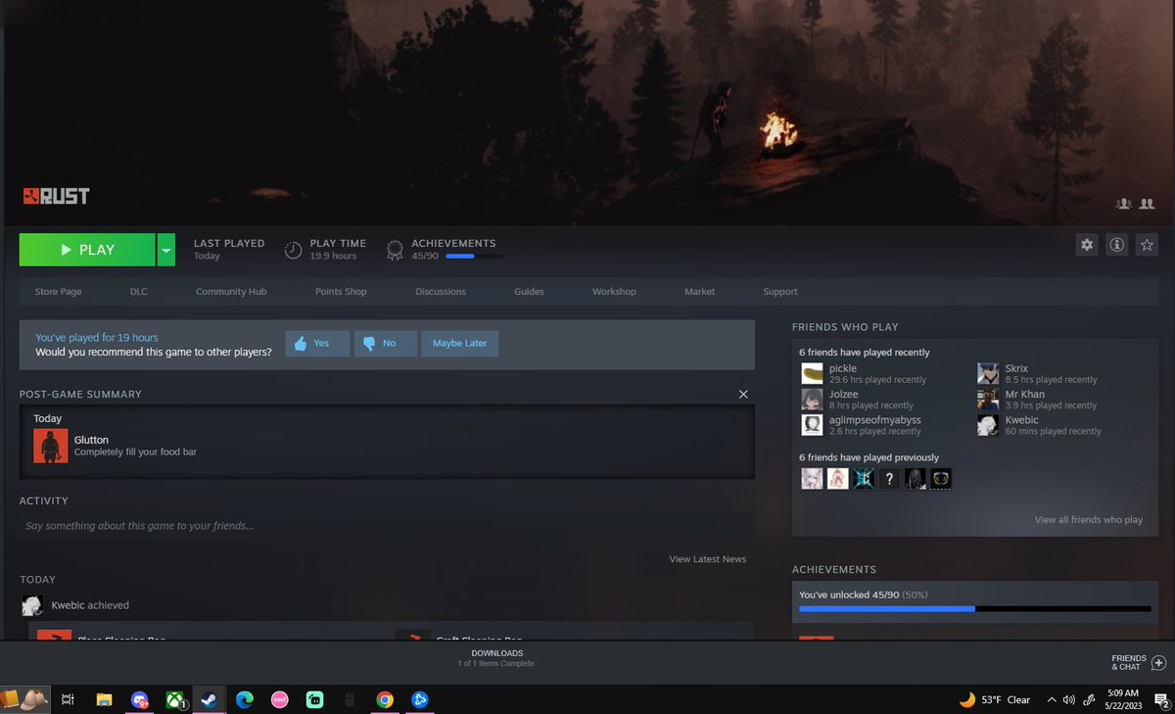
Task: Open pickle's avatar in friends list
Action: pos(812,373)
